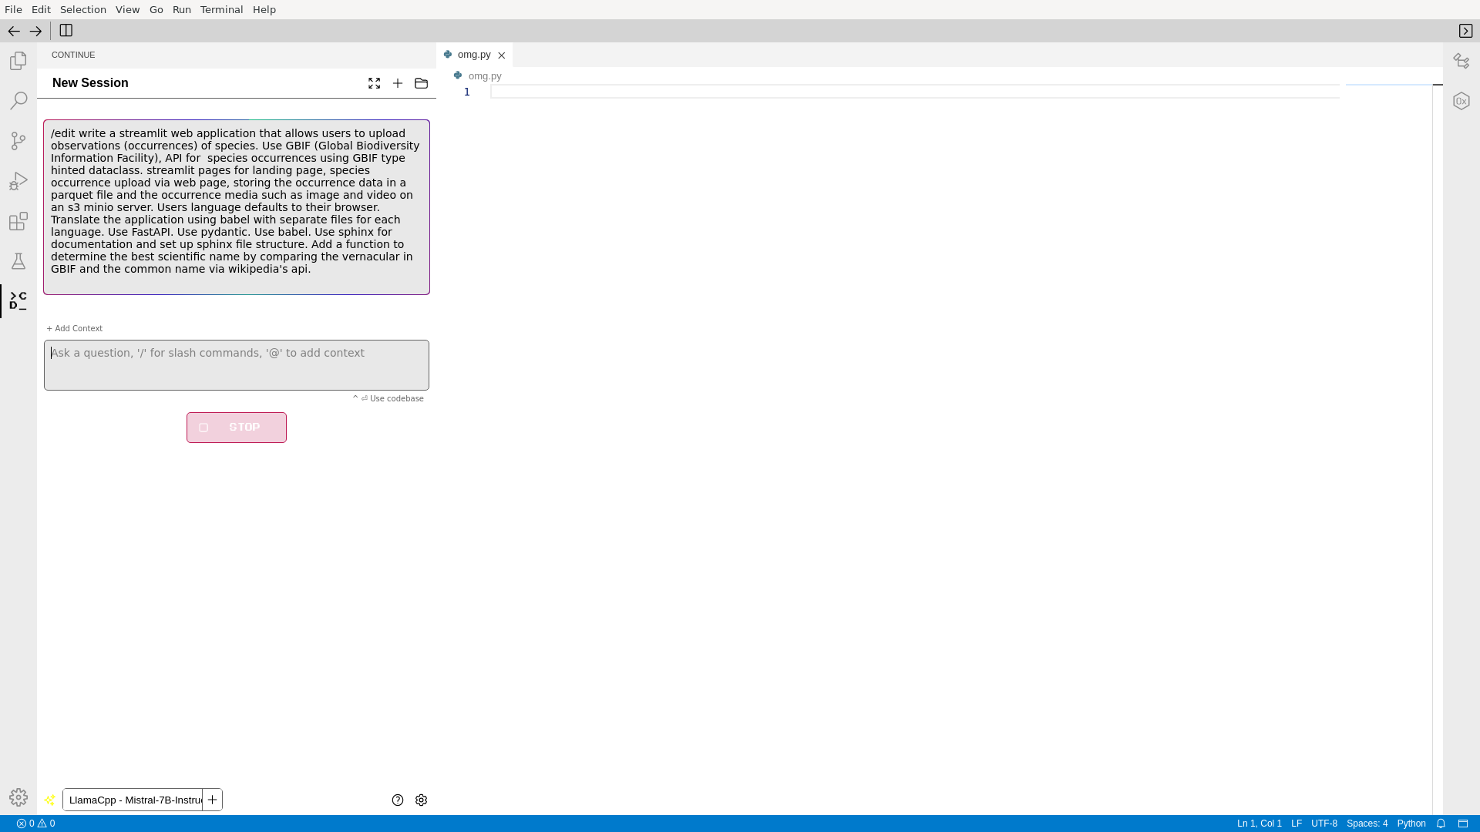This screenshot has height=832, width=1480.
Task: Click Ln 1, Col 1 in the status bar
Action: (1260, 824)
